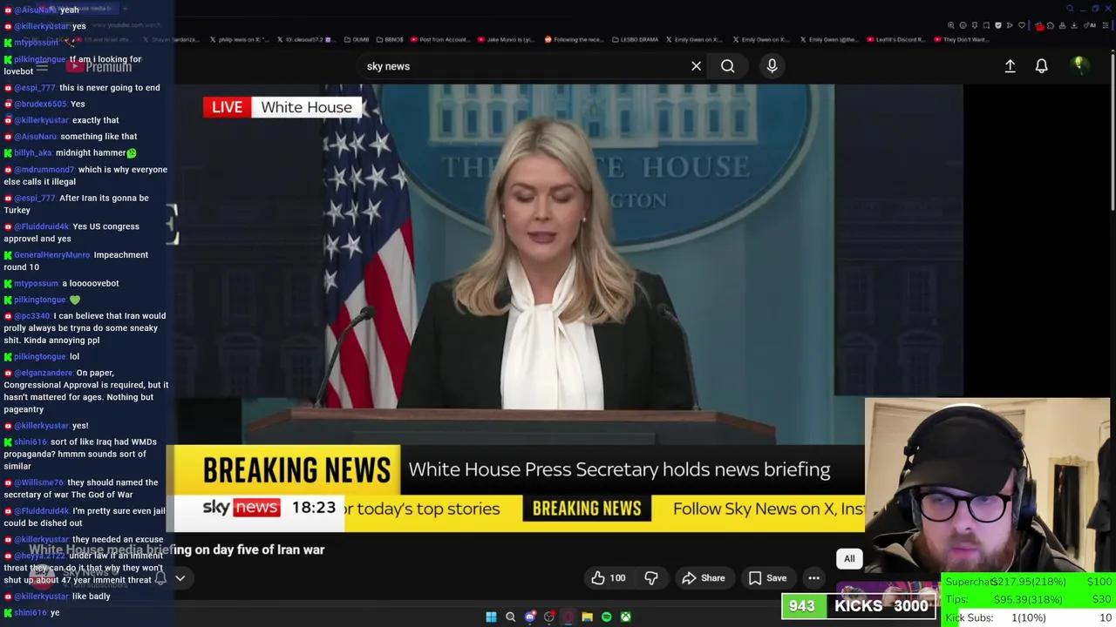
Task: Open the upload video icon
Action: [x=1010, y=66]
